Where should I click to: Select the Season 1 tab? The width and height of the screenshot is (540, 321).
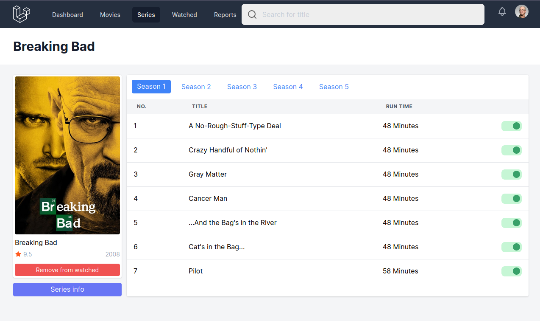[x=151, y=87]
